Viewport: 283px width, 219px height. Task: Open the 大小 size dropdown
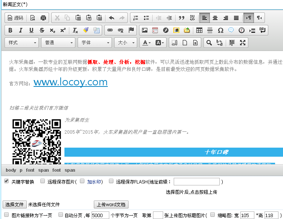pos(125,43)
